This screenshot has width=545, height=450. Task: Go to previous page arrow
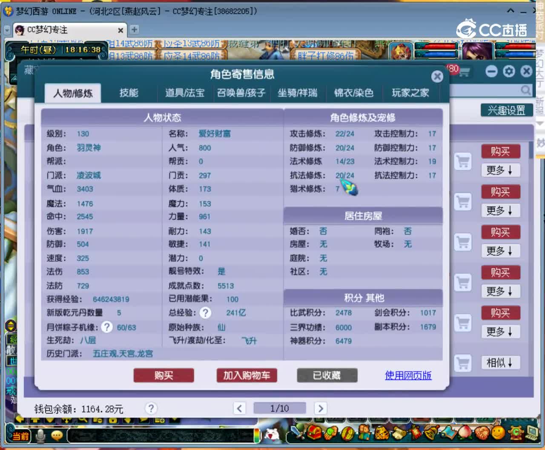[x=239, y=408]
